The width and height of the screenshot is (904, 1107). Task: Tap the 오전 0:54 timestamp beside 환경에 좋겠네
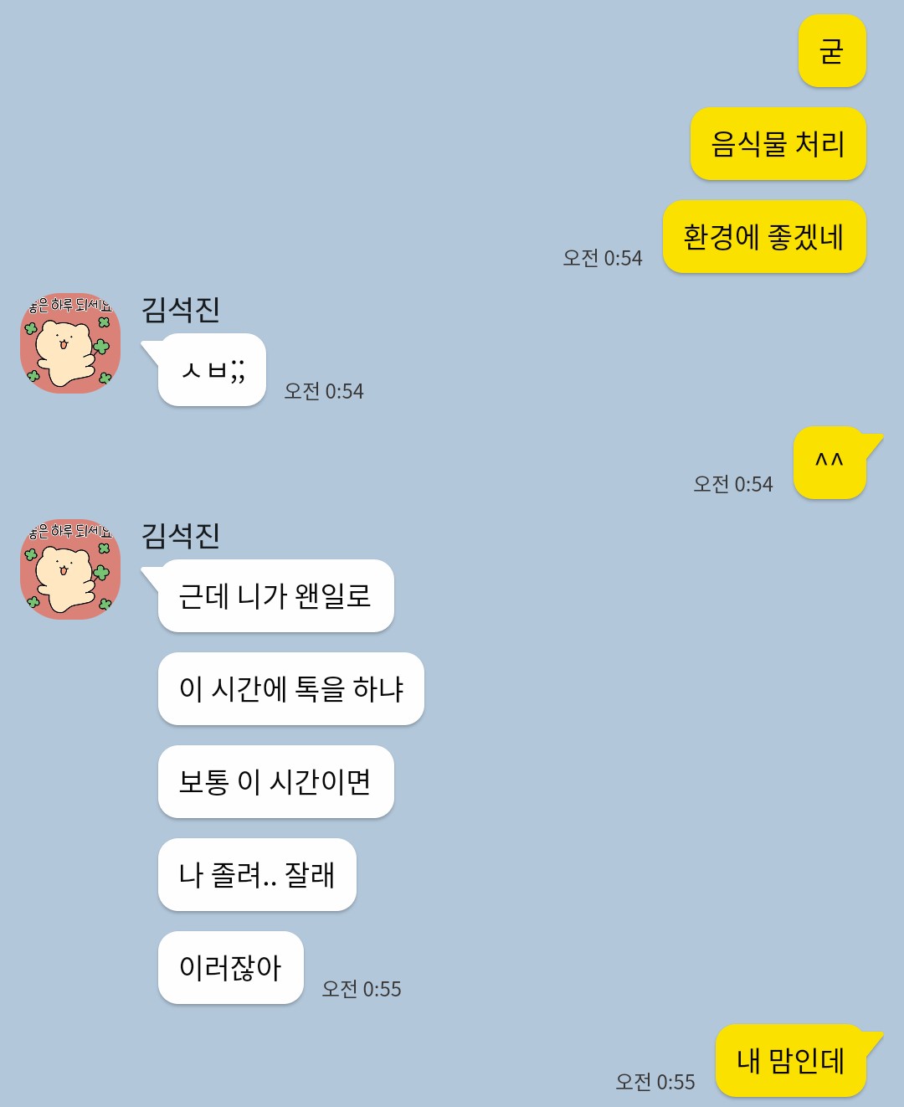(x=603, y=258)
